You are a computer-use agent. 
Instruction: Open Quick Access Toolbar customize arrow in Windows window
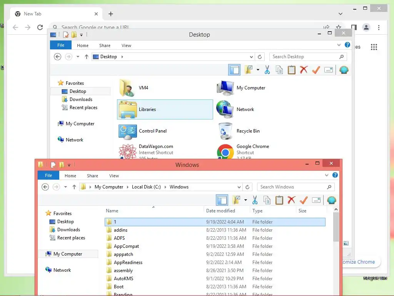69,165
